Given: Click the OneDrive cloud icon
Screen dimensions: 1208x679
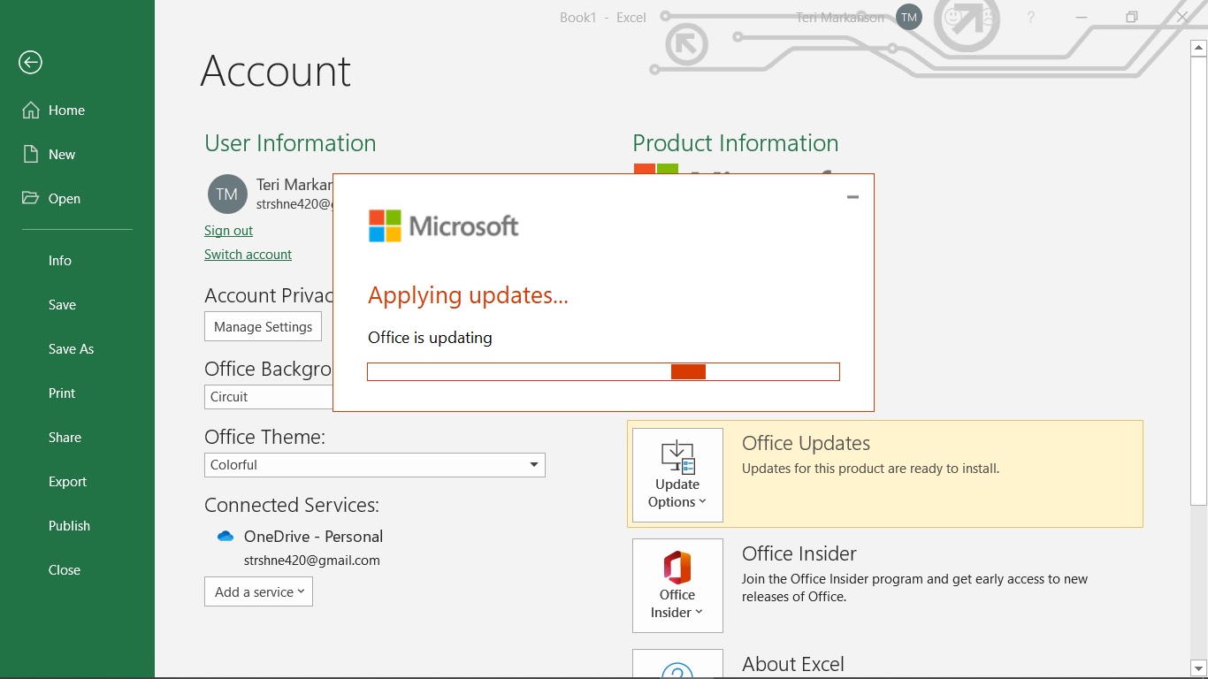Looking at the screenshot, I should click(226, 537).
